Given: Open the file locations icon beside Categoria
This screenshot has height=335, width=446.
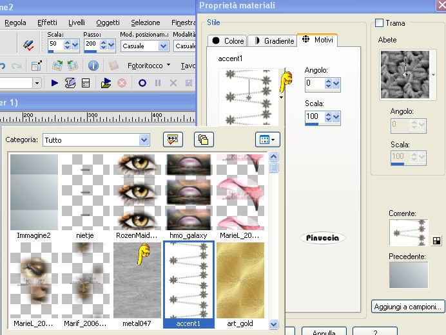Looking at the screenshot, I should coord(203,140).
